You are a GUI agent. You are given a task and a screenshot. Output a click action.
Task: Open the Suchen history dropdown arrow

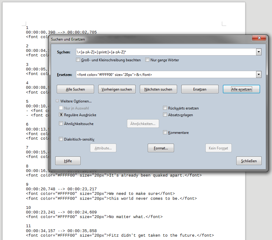pos(259,52)
